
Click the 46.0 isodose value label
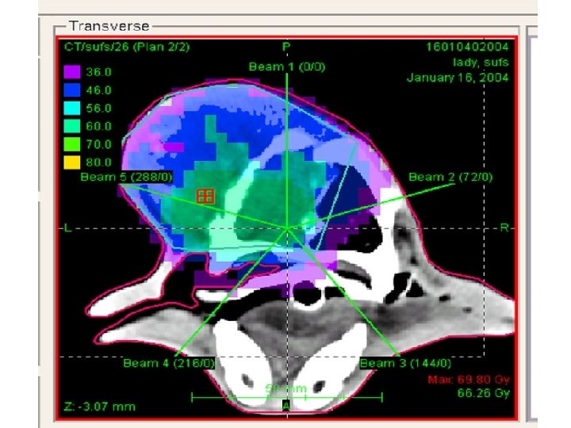click(x=98, y=90)
